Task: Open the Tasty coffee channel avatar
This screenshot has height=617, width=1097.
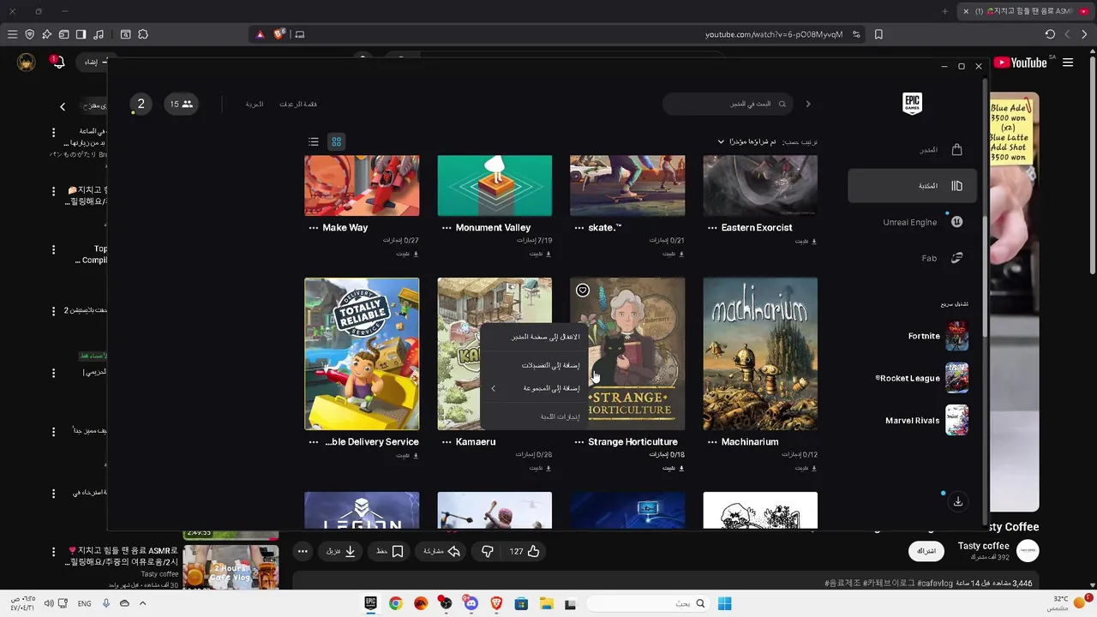Action: (x=1027, y=551)
